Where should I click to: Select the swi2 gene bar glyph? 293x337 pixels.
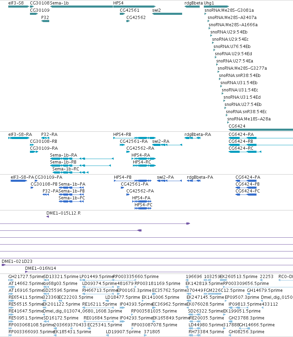(x=167, y=14)
